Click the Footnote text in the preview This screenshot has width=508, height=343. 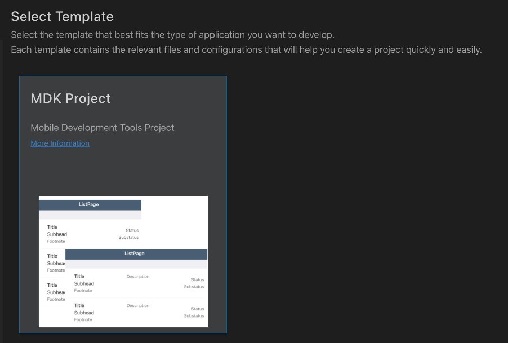click(56, 241)
